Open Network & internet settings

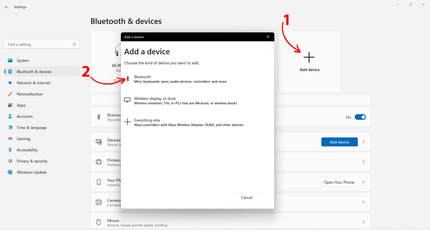tap(42, 83)
